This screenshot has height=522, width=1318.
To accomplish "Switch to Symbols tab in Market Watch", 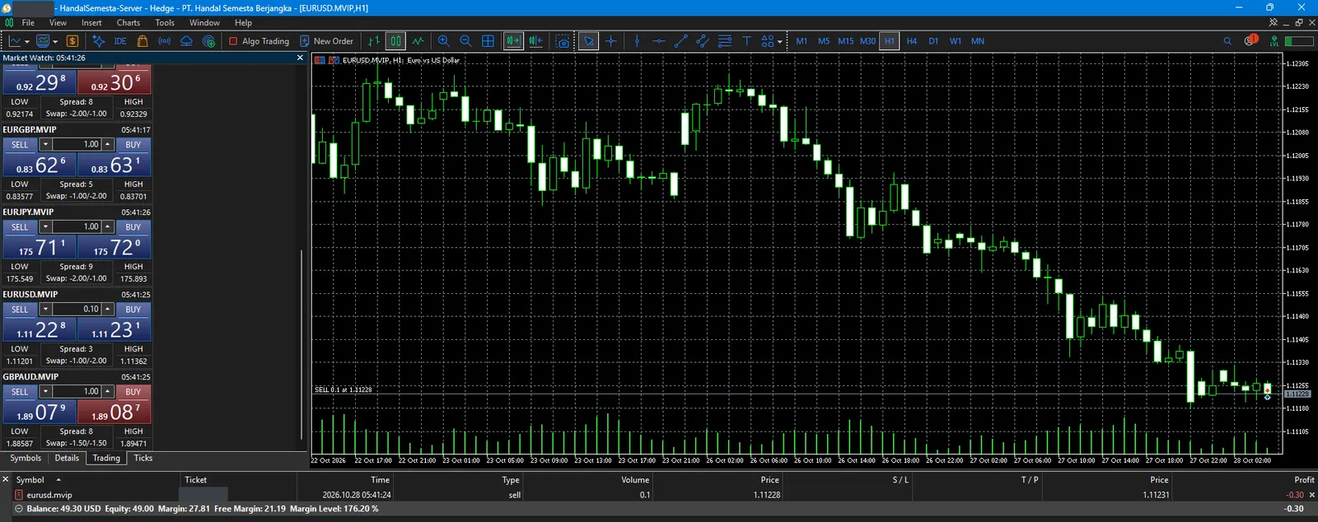I will coord(26,459).
